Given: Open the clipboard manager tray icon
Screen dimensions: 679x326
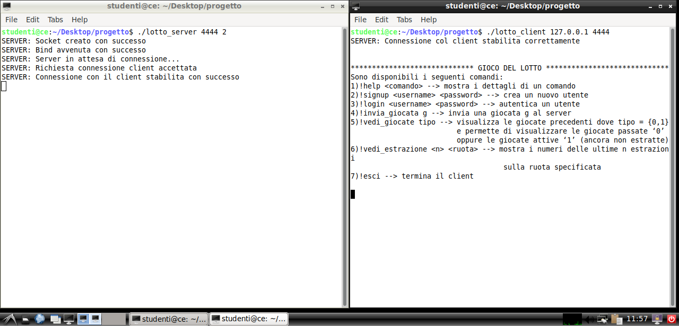Looking at the screenshot, I should (616, 319).
